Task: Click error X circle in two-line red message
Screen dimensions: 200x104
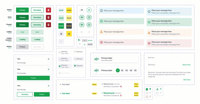Action: (x=149, y=43)
